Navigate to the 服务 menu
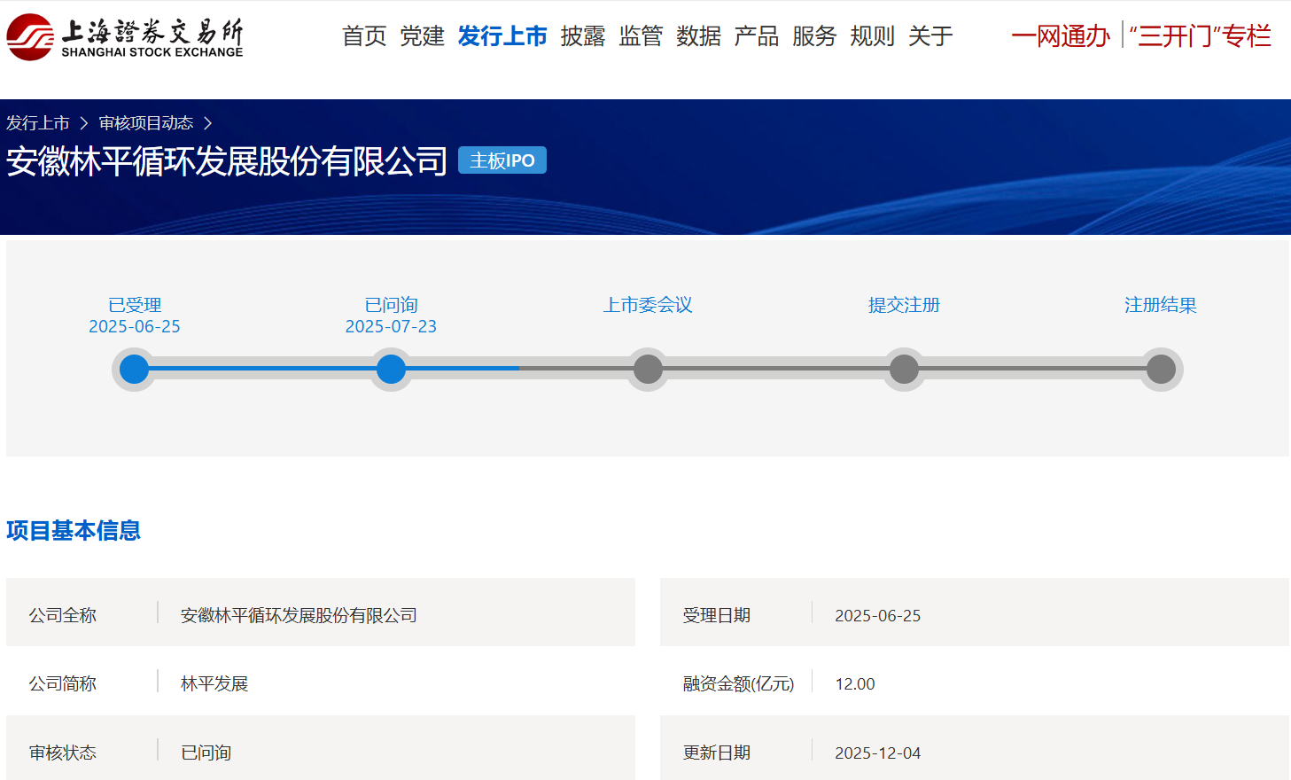This screenshot has height=780, width=1291. point(814,36)
